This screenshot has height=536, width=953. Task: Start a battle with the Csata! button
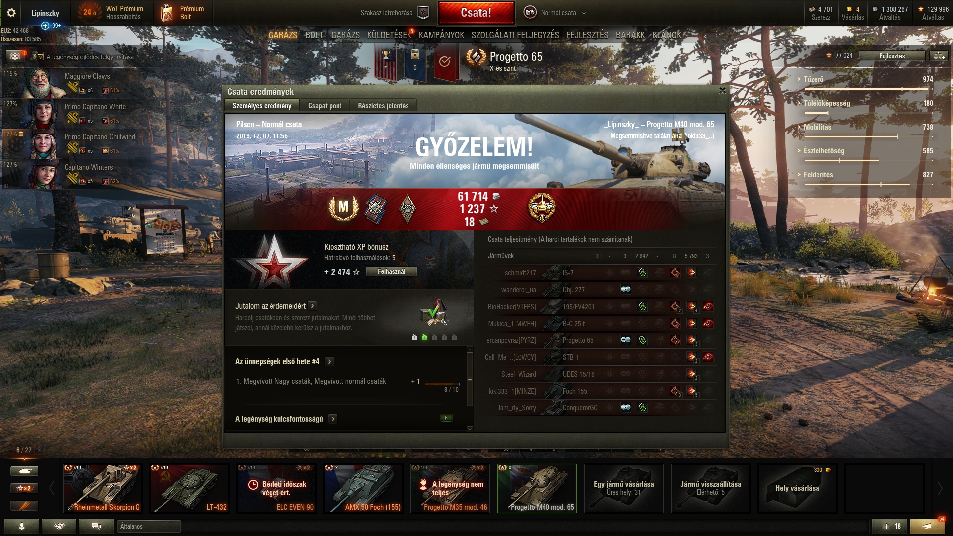click(x=476, y=13)
